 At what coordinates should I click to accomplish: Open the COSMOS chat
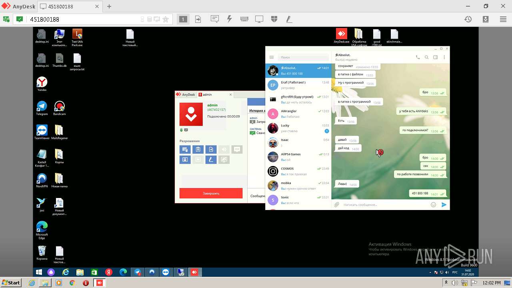[298, 171]
